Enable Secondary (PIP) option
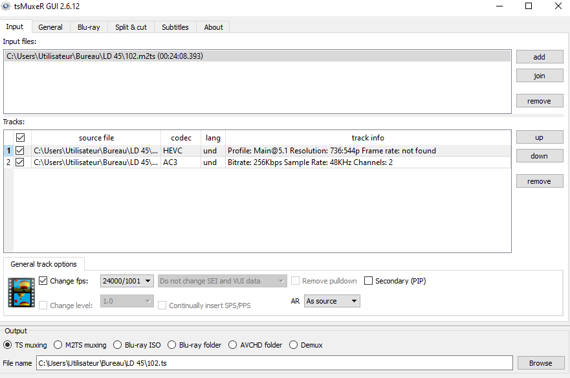The width and height of the screenshot is (570, 378). [369, 280]
